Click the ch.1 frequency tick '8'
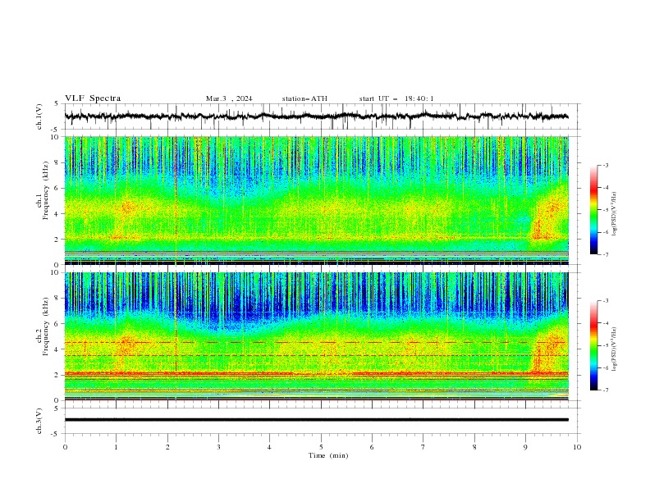Viewport: 650px width, 502px height. click(57, 162)
